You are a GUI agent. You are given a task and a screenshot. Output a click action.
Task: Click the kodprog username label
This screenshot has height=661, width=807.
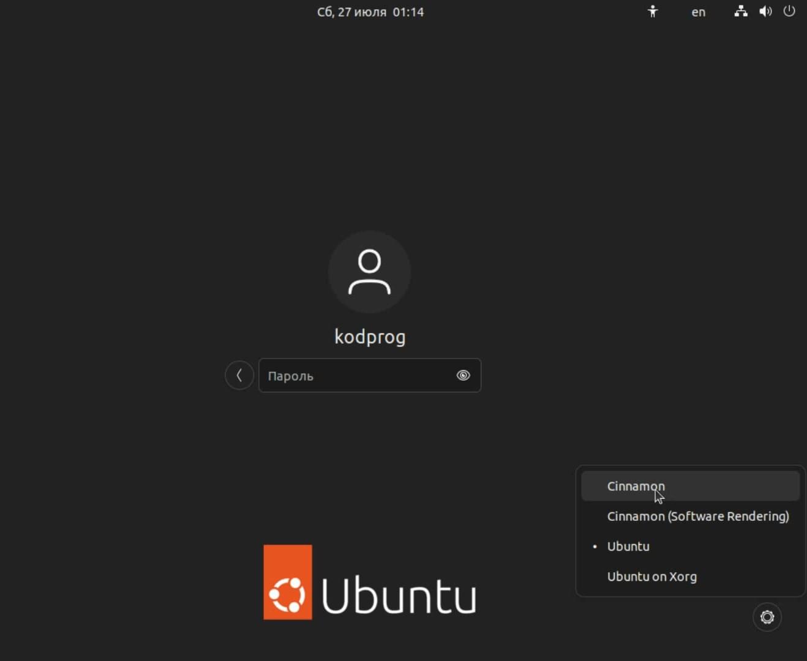coord(370,337)
